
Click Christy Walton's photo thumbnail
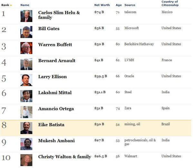26,160
